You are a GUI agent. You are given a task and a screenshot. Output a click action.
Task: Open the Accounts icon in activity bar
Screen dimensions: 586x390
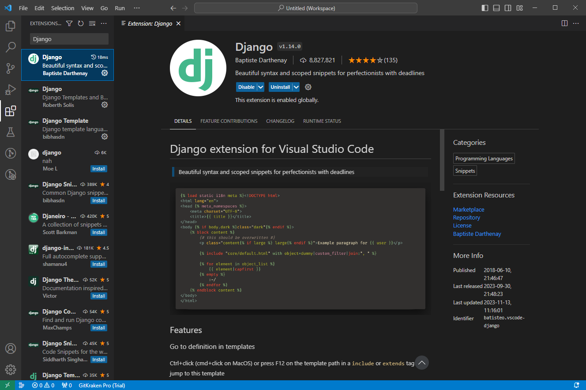coord(11,348)
